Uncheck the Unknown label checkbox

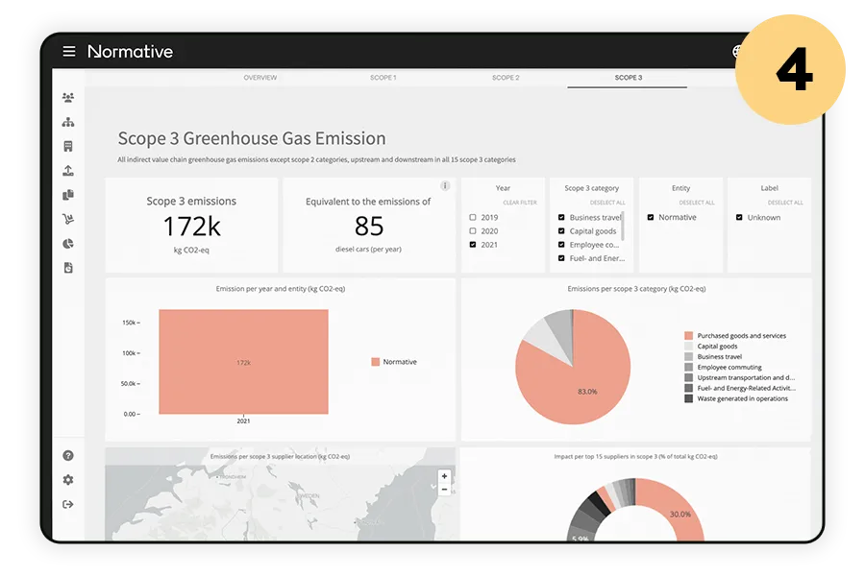739,217
